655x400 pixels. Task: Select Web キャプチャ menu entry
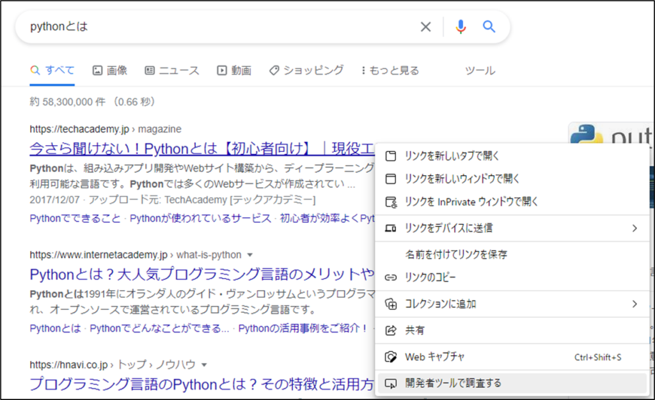tap(434, 357)
